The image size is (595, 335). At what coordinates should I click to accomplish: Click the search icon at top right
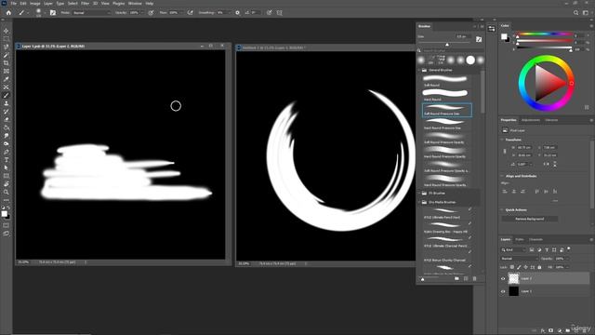575,12
